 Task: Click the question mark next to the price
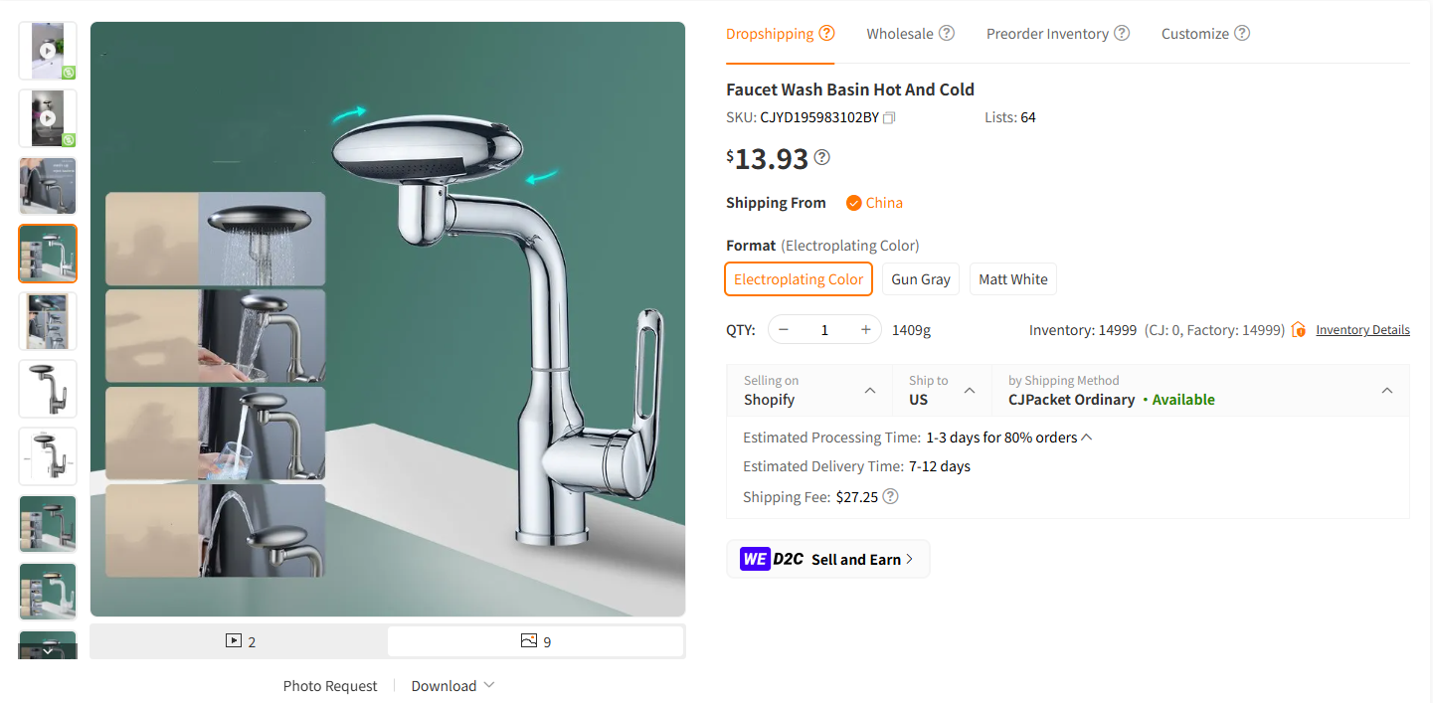[x=821, y=157]
